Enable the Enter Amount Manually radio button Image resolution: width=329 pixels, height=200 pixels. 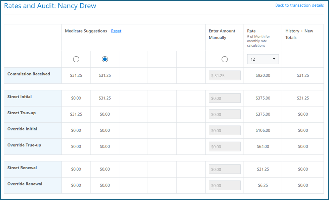point(224,59)
